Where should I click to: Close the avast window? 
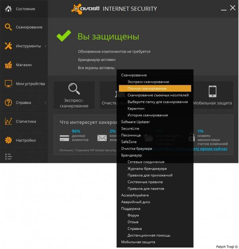233,8
